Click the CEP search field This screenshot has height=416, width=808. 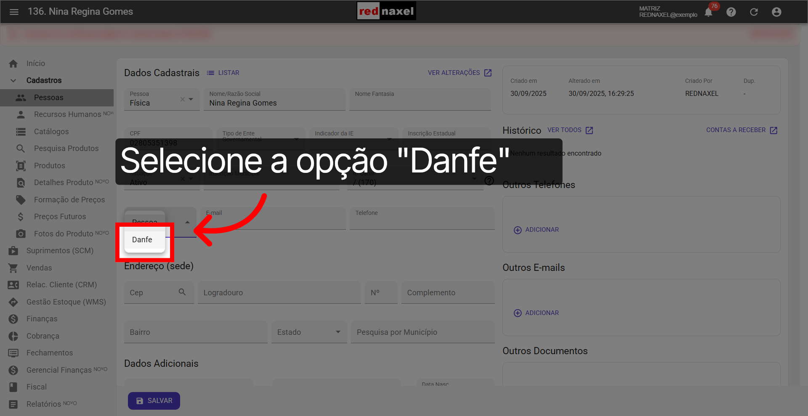click(x=156, y=292)
